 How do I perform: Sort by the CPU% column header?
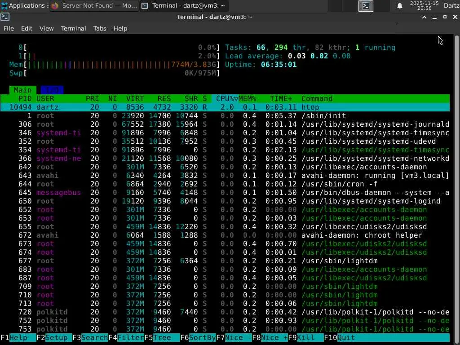[225, 98]
